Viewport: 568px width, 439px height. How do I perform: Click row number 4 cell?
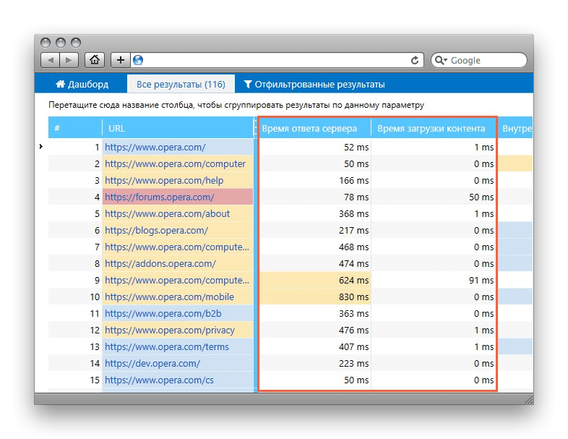pos(75,197)
